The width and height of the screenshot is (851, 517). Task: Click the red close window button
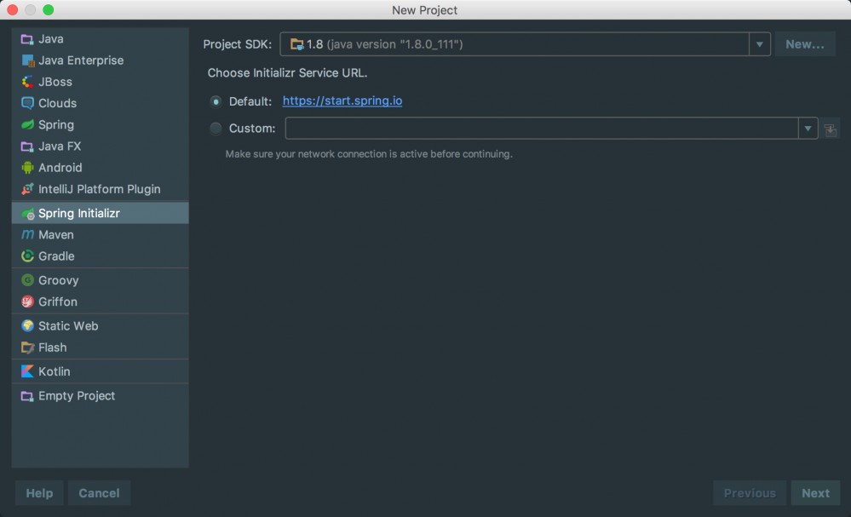point(13,9)
